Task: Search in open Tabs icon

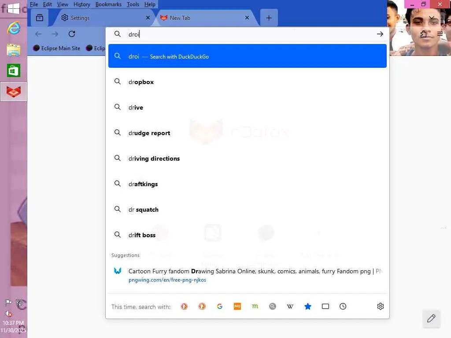Action: click(325, 306)
